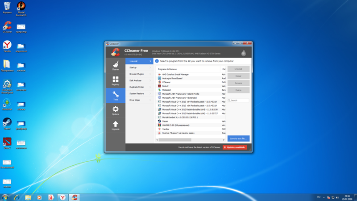Select the AusLogics BoostSpeed desktop shortcut
The height and width of the screenshot is (201, 357).
(7, 86)
